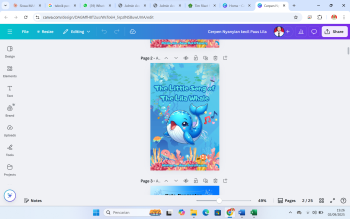Toggle lock on Page 3
Viewport: 350px width, 219px height.
(196, 181)
